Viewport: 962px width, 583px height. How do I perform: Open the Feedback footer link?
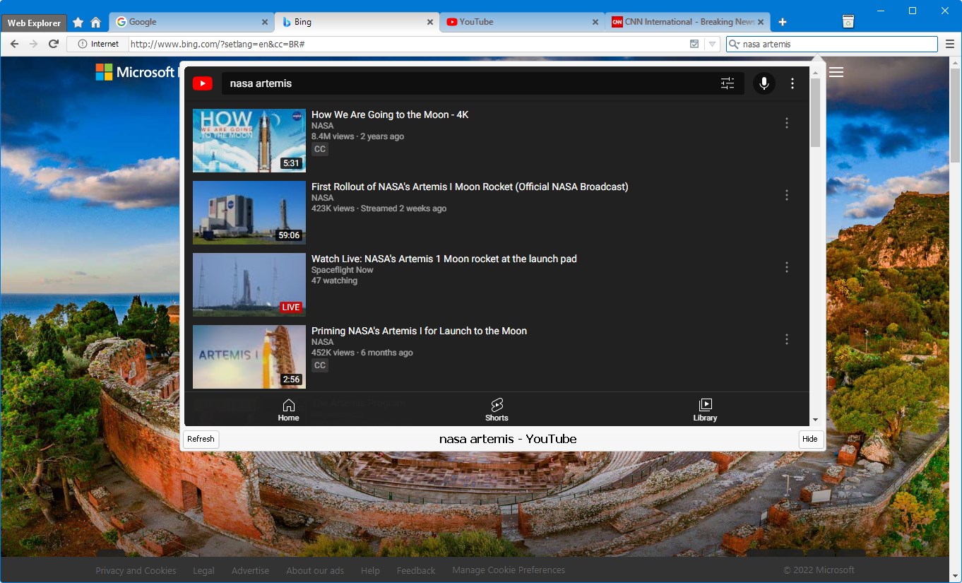coord(416,570)
